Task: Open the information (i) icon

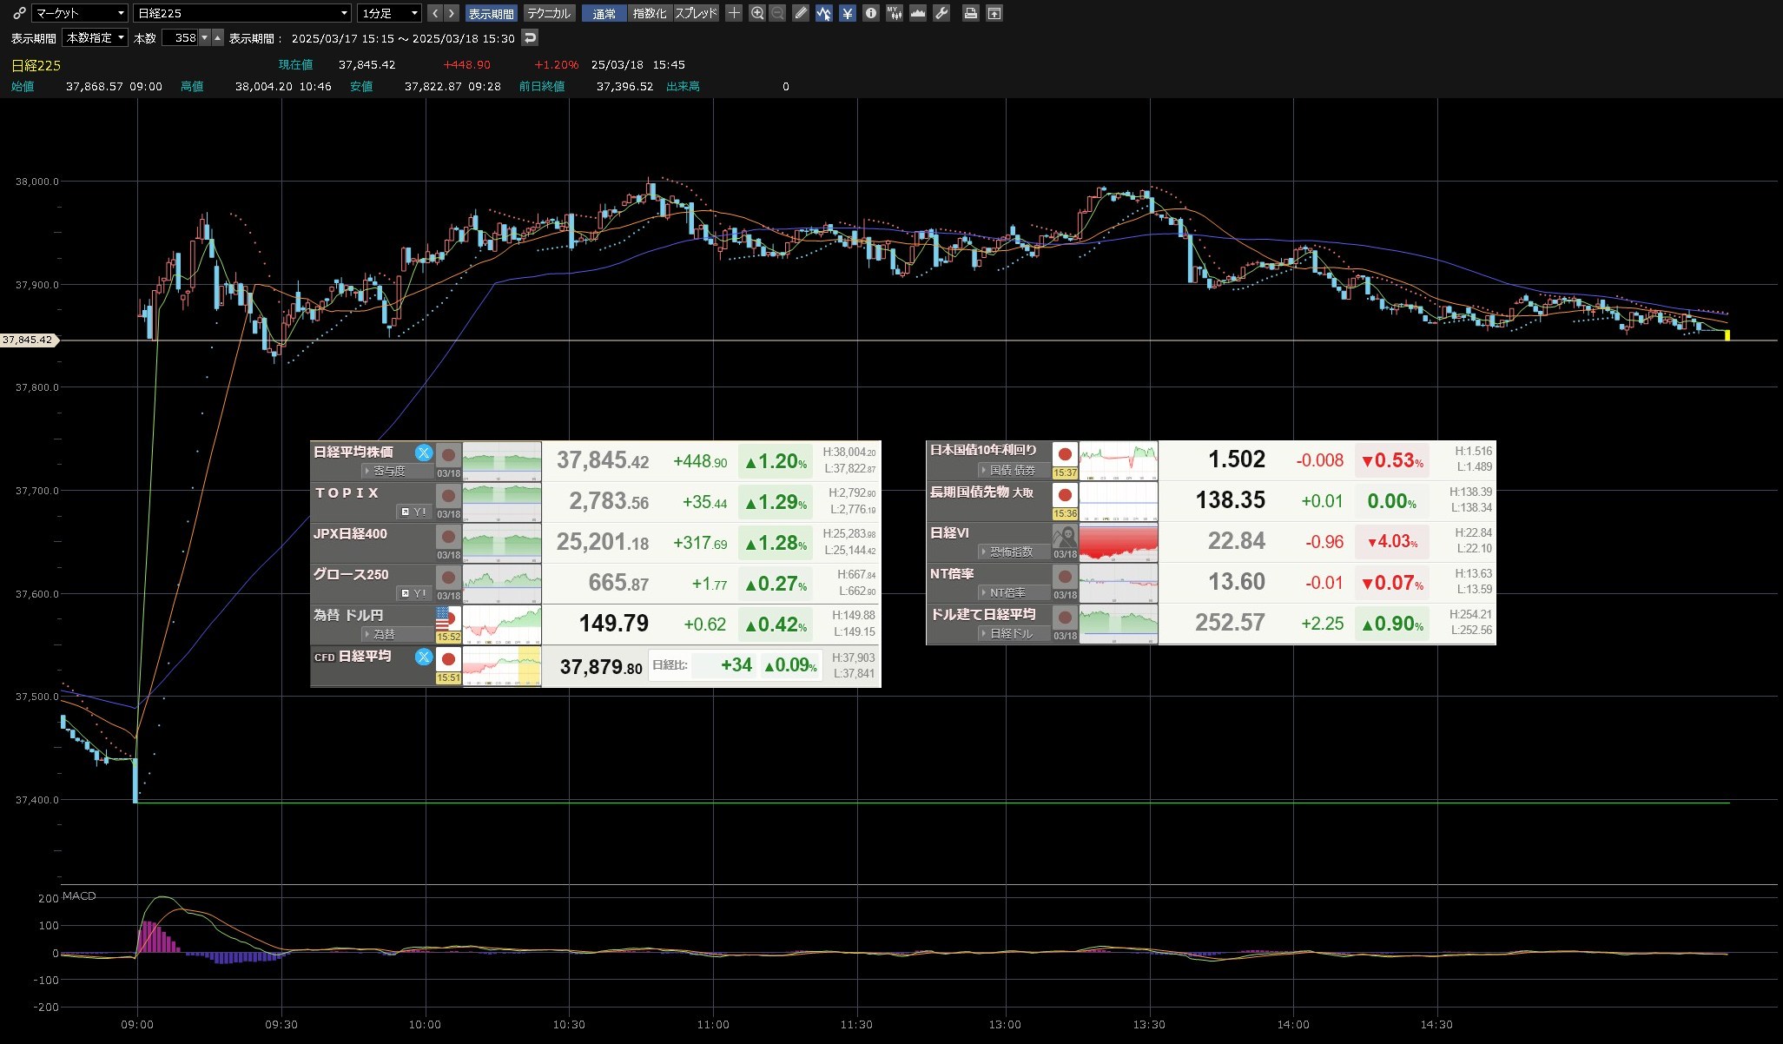Action: pyautogui.click(x=870, y=13)
